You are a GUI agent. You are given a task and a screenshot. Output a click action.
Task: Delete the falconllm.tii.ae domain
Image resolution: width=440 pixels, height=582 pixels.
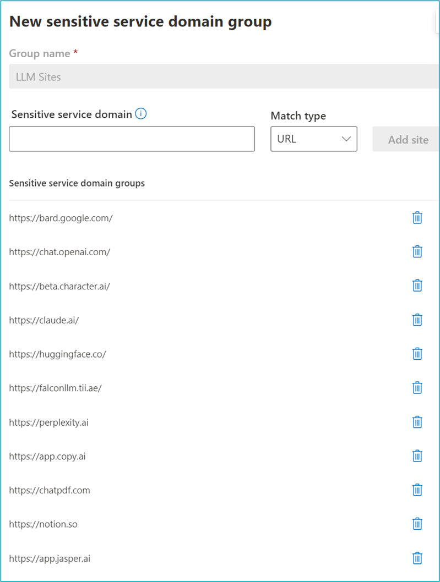[417, 388]
